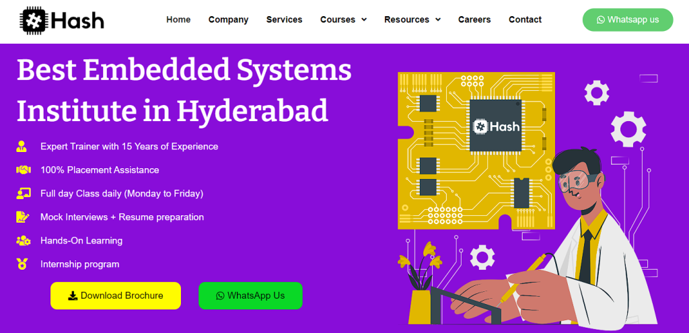Click the 'Best Embedded Systems Institute' heading
Viewport: 689px width, 333px height.
[x=184, y=90]
